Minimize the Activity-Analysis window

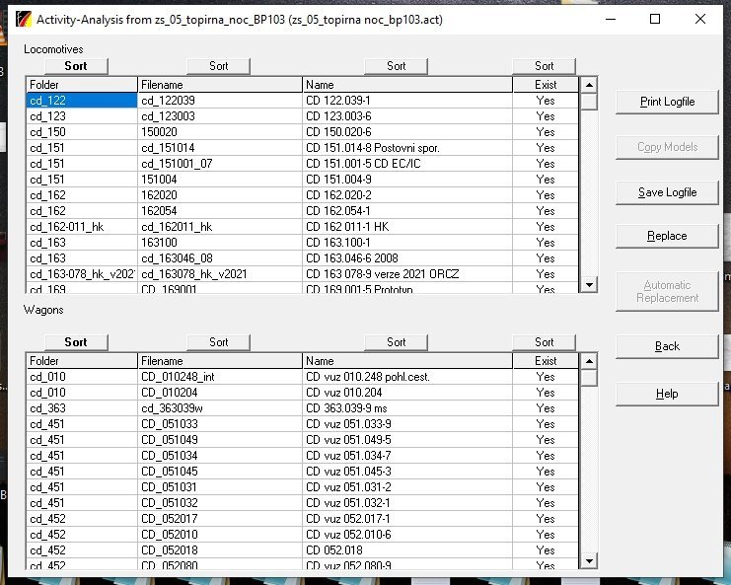(610, 18)
